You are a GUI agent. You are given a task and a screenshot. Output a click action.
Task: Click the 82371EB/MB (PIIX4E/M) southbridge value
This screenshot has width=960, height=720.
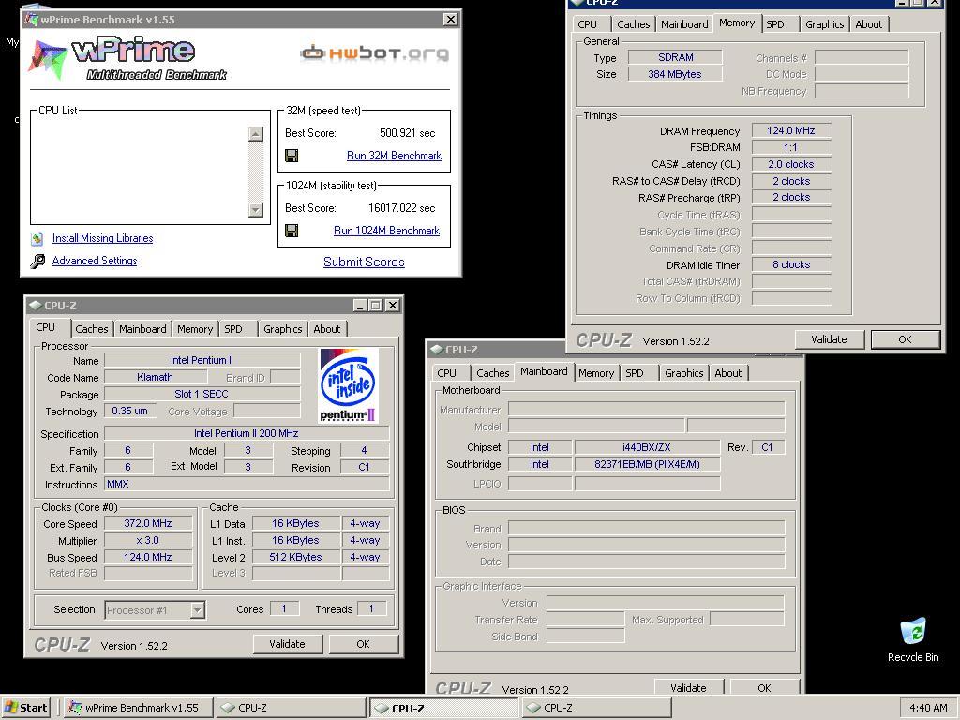pos(647,465)
